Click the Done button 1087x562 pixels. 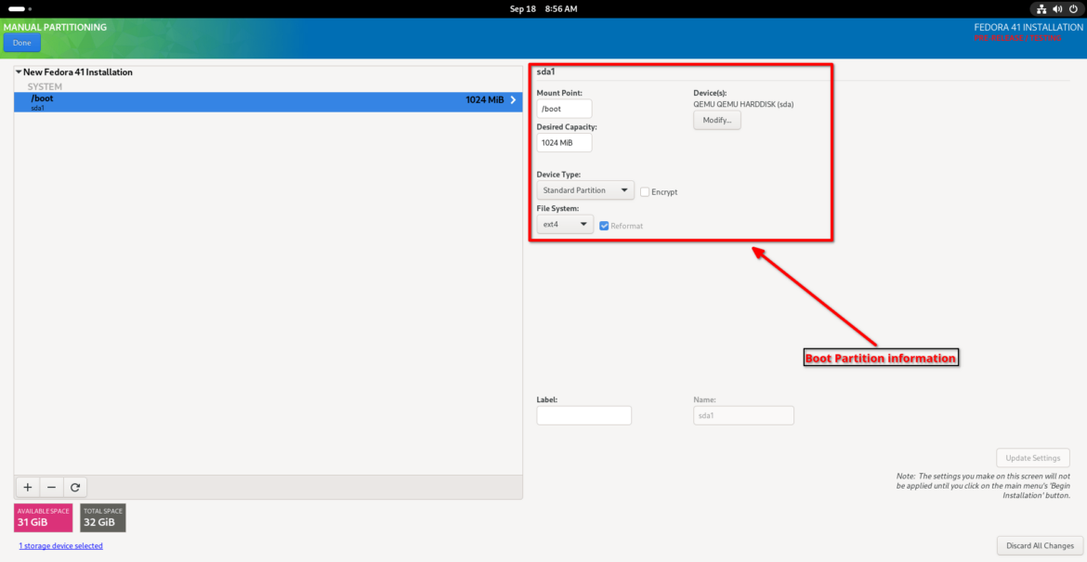click(x=21, y=42)
